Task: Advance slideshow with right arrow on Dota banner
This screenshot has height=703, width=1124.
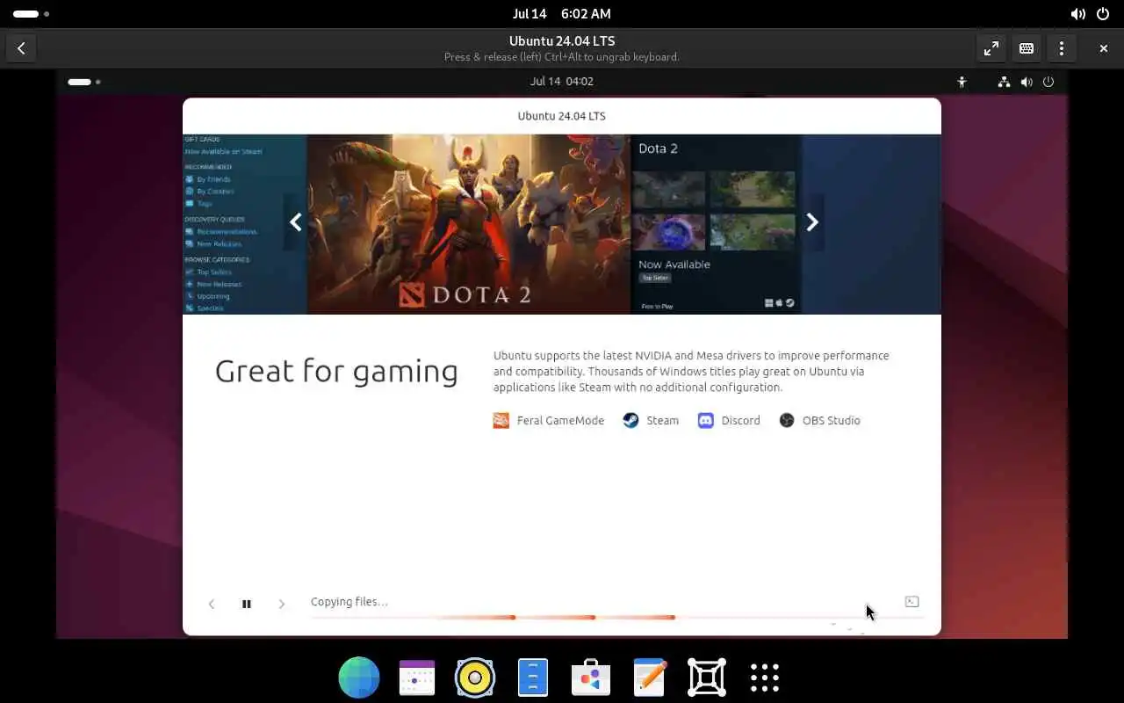Action: 812,222
